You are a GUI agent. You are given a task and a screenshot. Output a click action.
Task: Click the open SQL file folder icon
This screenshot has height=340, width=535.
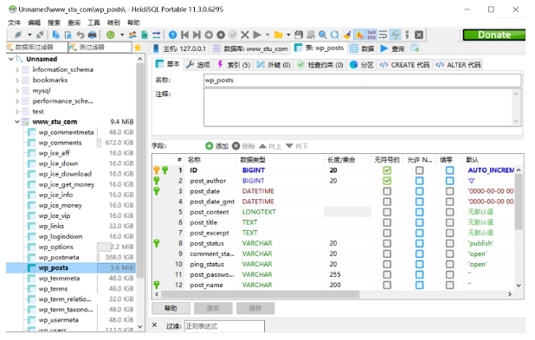(278, 35)
